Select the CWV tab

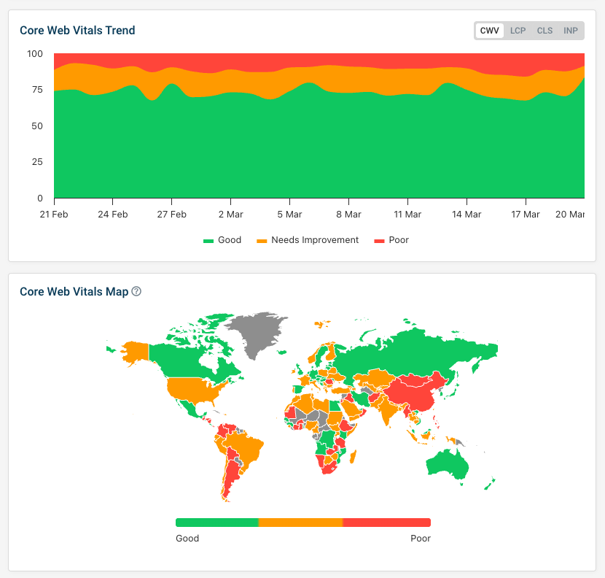pos(489,31)
